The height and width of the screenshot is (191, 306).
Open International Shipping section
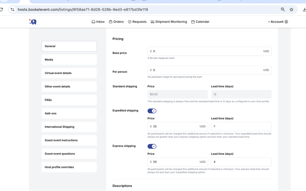click(x=69, y=127)
